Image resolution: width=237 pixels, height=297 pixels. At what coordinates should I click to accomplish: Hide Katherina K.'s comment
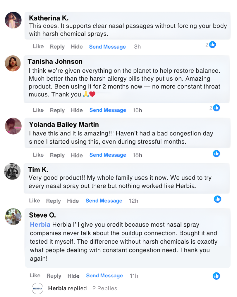click(x=77, y=47)
